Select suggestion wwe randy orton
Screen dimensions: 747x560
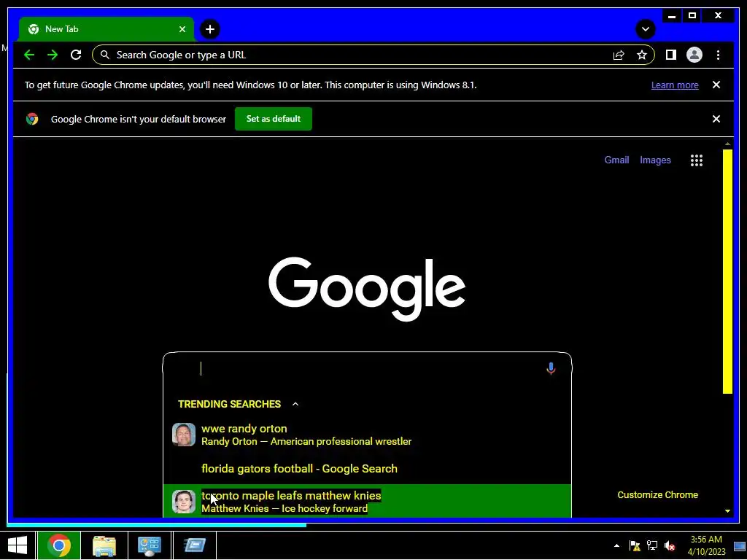pyautogui.click(x=367, y=435)
